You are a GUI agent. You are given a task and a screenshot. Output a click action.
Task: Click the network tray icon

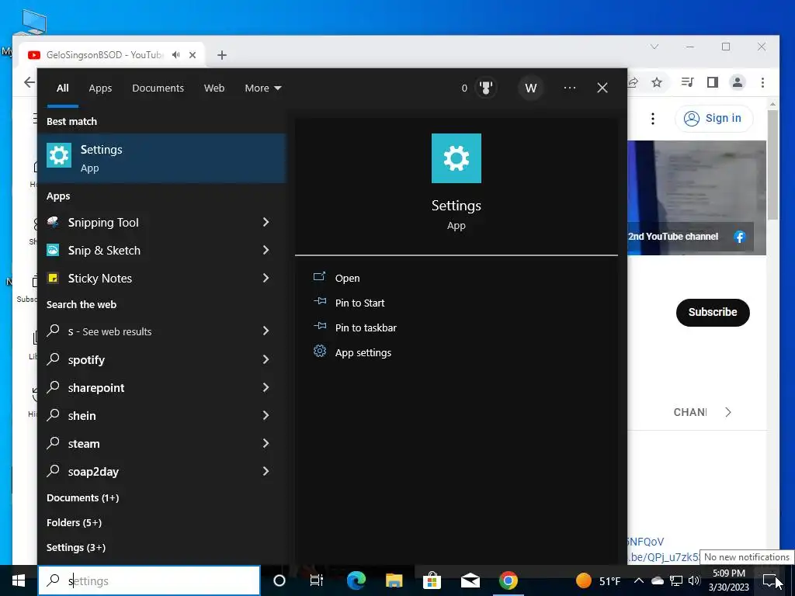tap(676, 580)
